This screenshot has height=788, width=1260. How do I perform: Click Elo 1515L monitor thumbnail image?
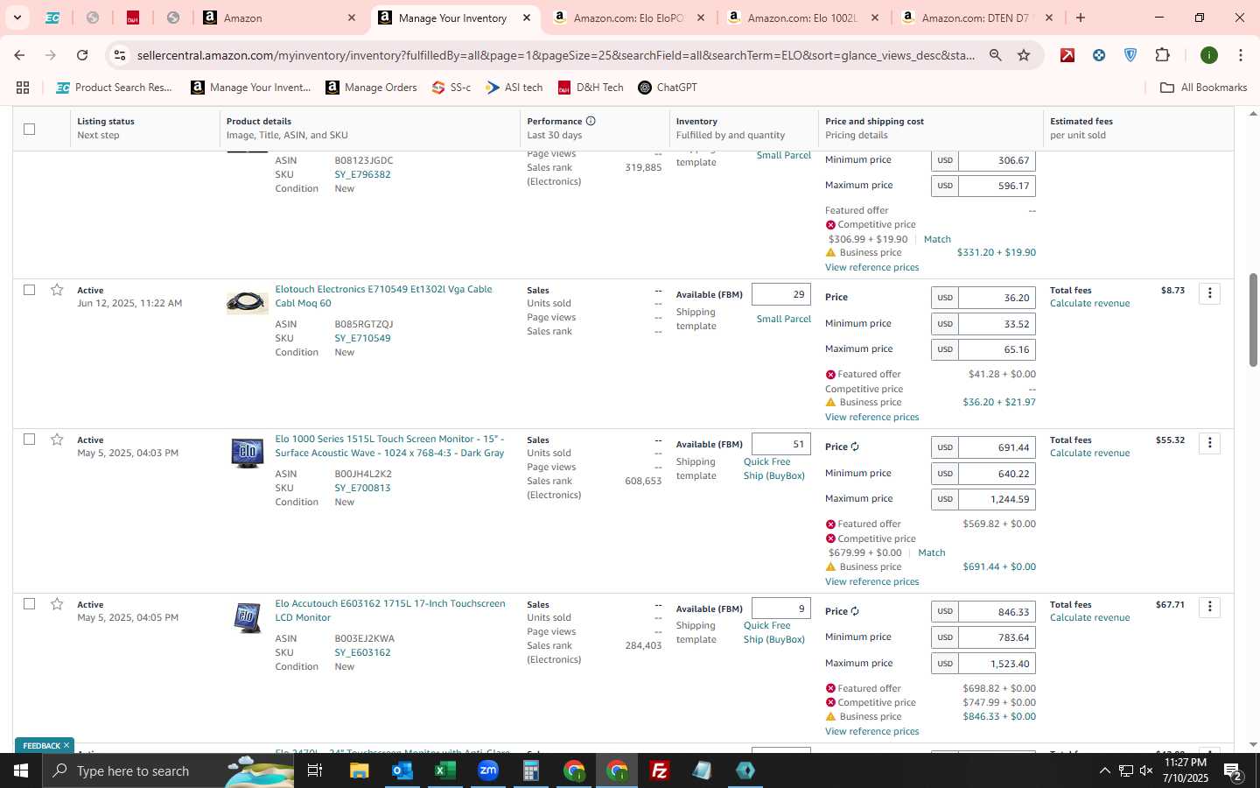[x=248, y=453]
